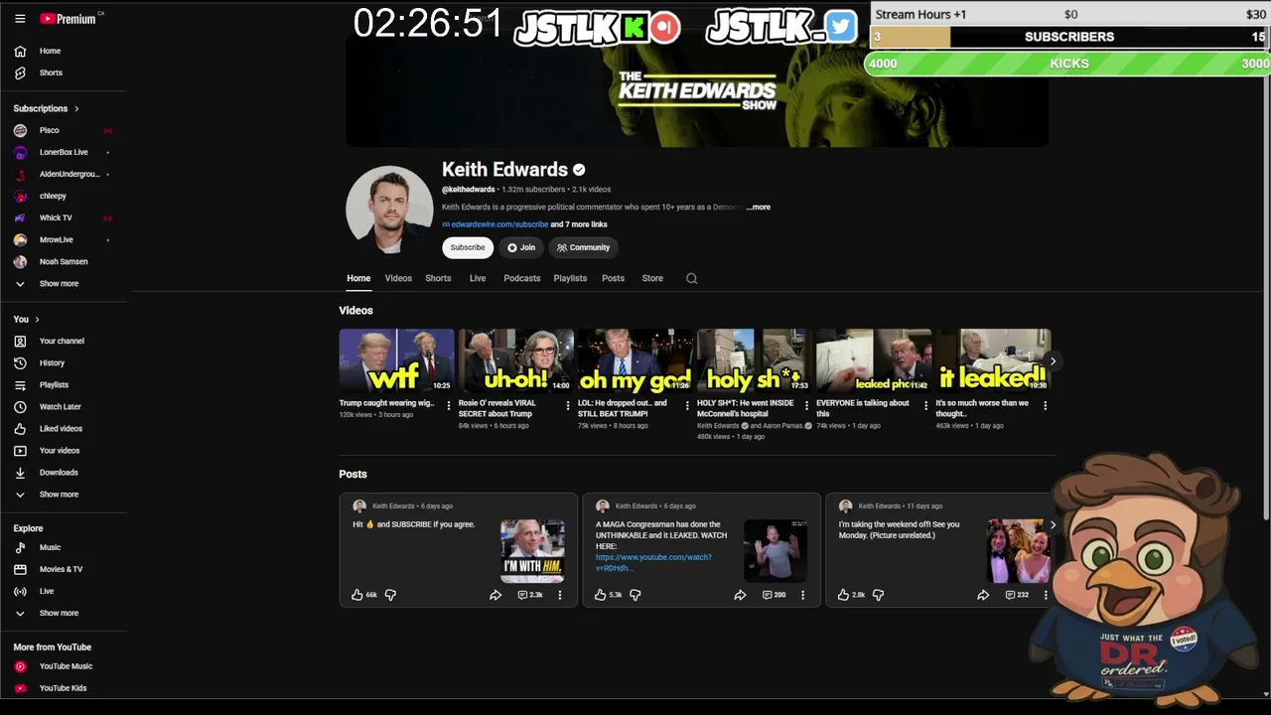Open Your channel in sidebar
The width and height of the screenshot is (1271, 715).
[62, 342]
